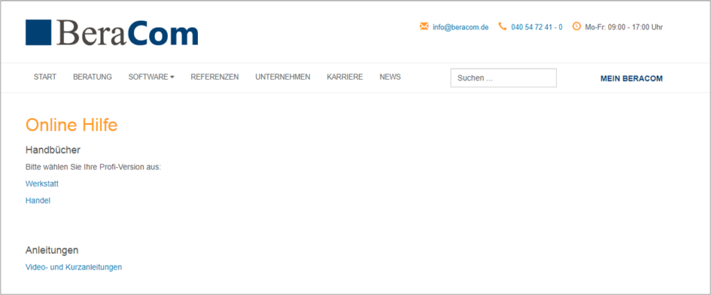Click the orange envelope email icon
Image resolution: width=711 pixels, height=295 pixels.
424,26
